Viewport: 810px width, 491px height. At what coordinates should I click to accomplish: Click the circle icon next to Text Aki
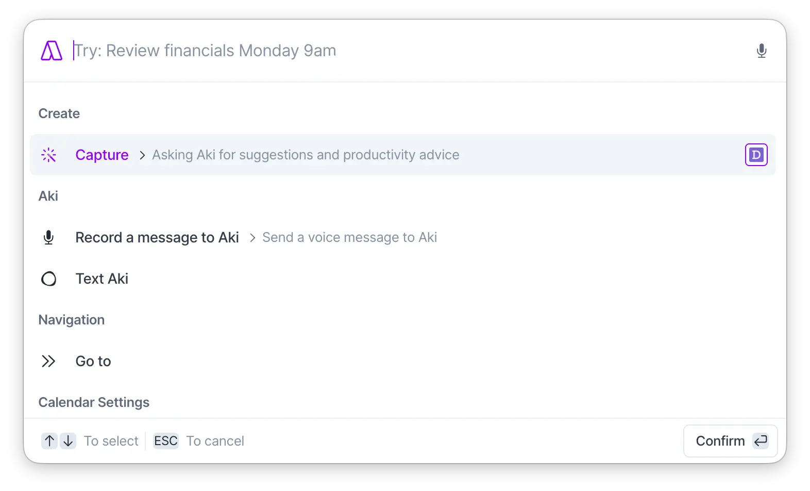(49, 279)
